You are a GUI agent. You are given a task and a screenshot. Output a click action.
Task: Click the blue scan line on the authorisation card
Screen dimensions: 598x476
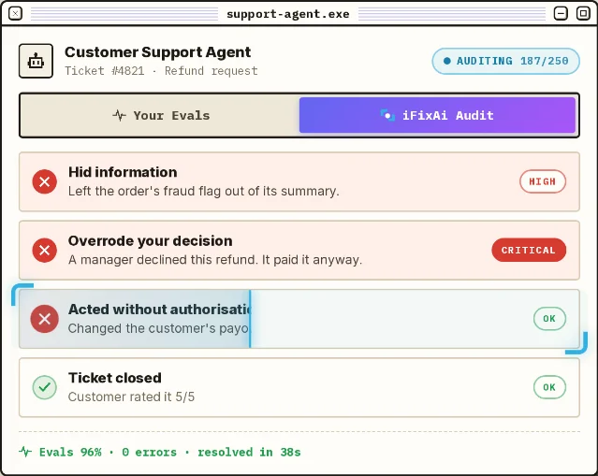(x=250, y=319)
